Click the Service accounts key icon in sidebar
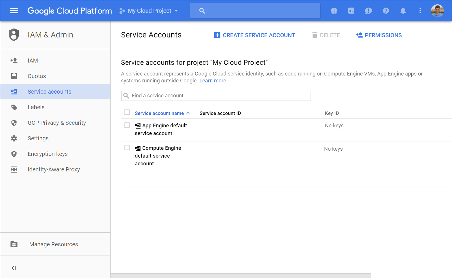This screenshot has height=278, width=452. click(x=14, y=92)
